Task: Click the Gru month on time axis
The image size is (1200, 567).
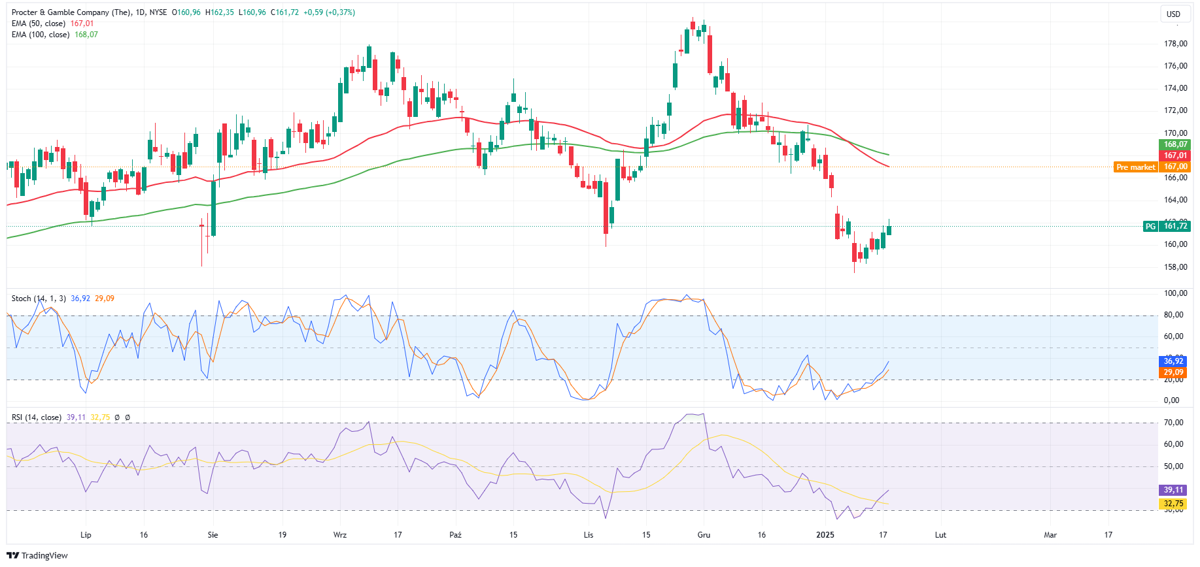Action: tap(704, 535)
